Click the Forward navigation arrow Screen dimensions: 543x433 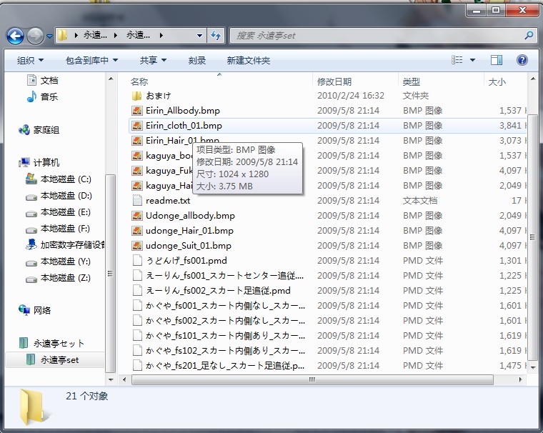click(x=35, y=36)
